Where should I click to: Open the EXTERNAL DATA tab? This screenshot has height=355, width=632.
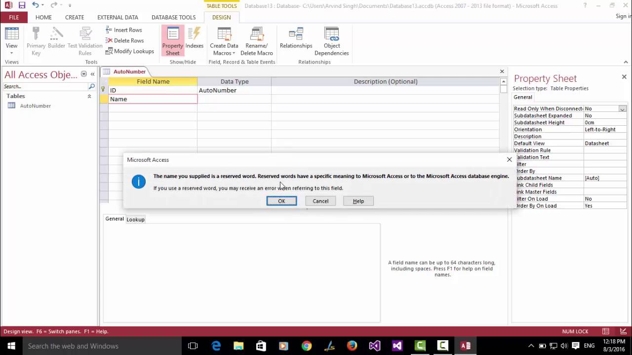[x=118, y=17]
